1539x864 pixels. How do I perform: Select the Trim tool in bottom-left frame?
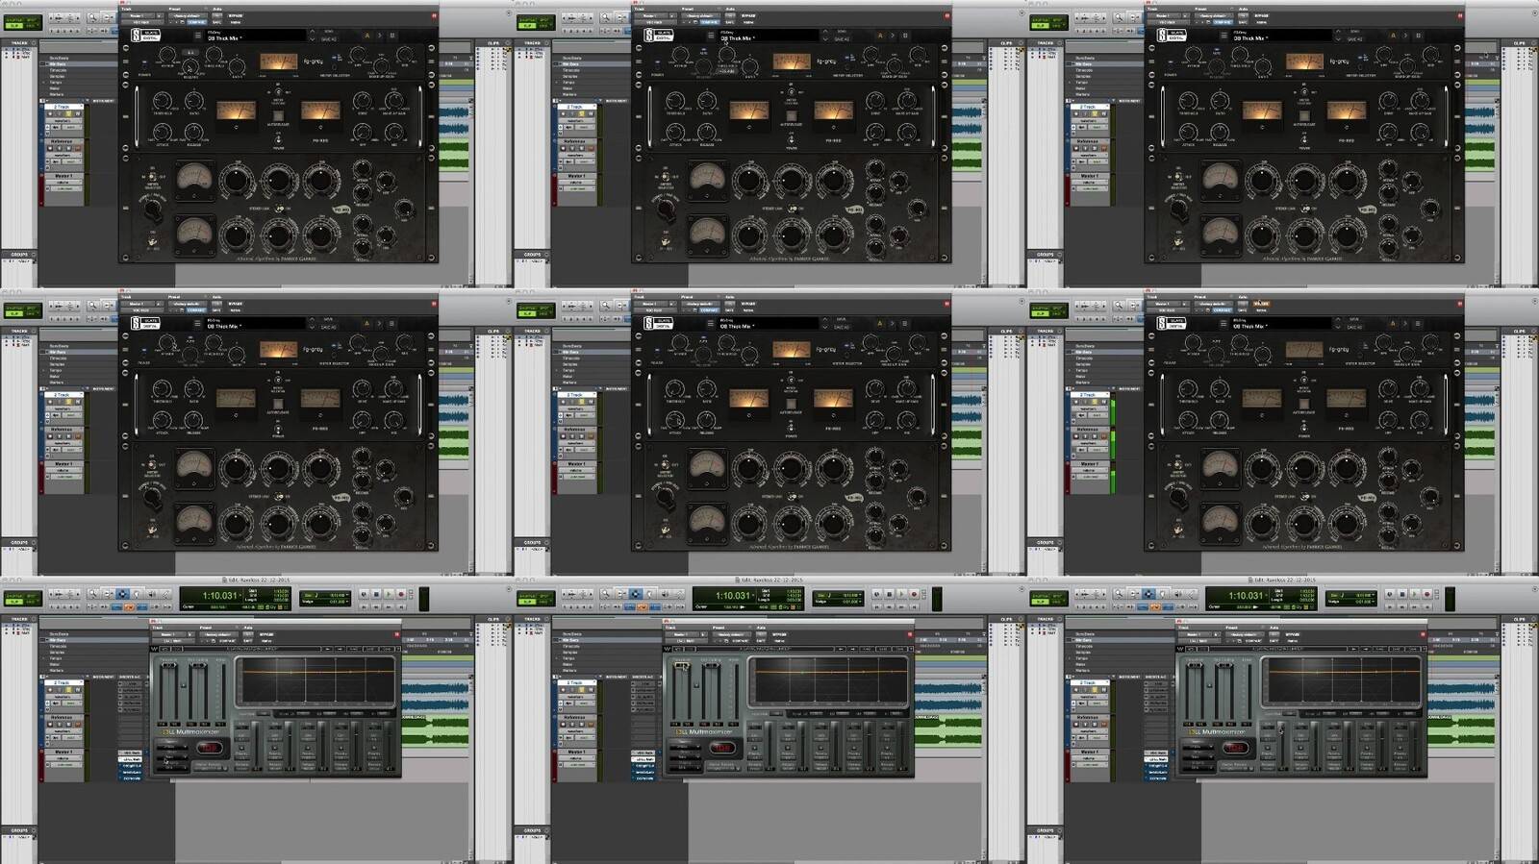click(x=108, y=593)
